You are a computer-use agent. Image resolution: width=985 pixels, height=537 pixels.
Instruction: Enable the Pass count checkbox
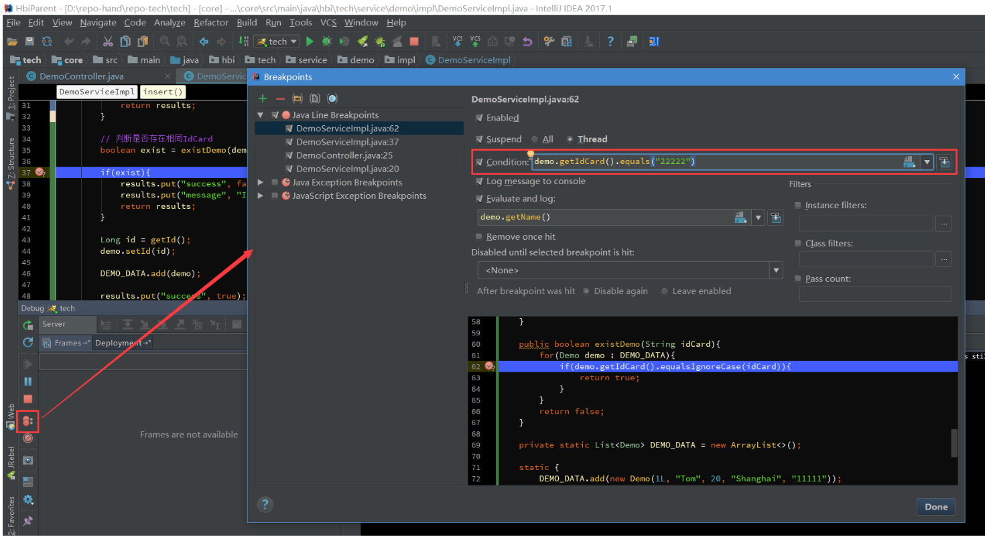797,279
